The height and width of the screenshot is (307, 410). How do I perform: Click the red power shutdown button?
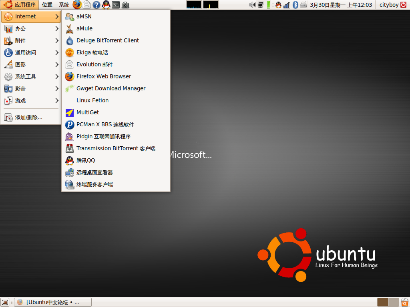point(404,5)
